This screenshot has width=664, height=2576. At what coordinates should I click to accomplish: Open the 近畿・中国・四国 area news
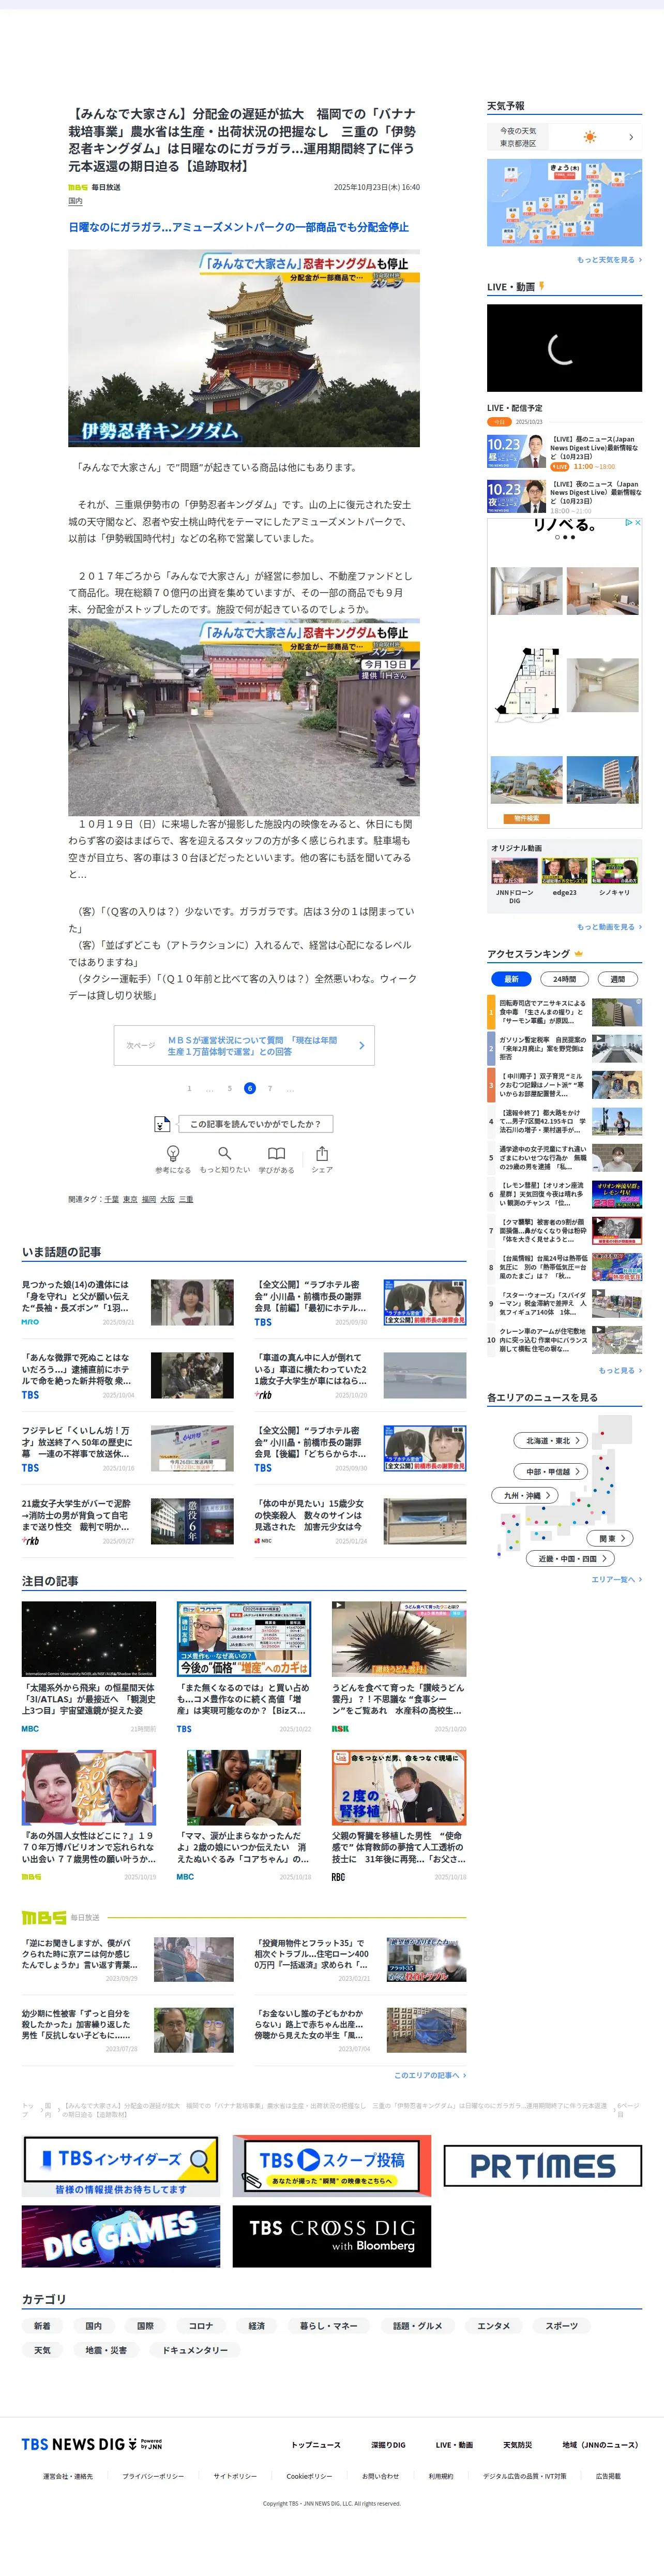[x=570, y=1558]
